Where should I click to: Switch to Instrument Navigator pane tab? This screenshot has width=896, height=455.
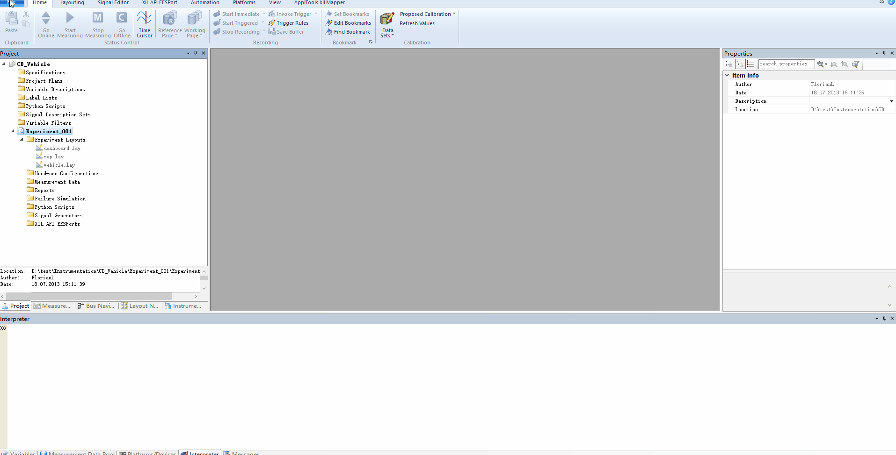pyautogui.click(x=183, y=306)
